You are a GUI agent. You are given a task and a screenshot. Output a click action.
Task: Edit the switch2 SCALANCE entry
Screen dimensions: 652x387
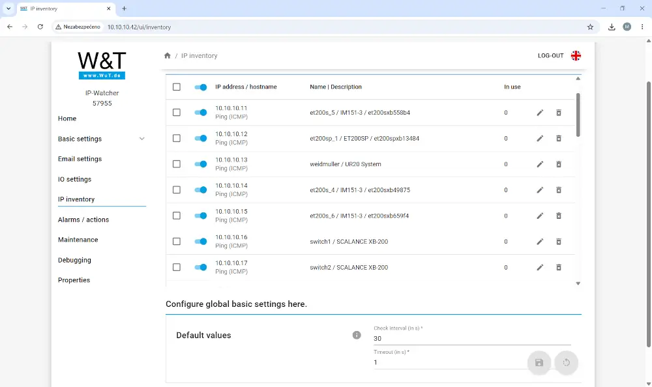click(540, 267)
